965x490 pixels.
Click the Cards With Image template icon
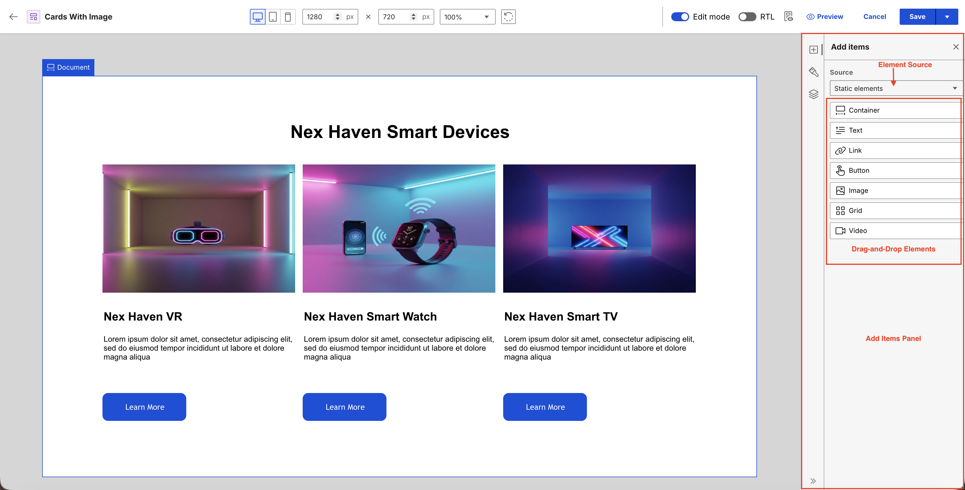pos(33,16)
